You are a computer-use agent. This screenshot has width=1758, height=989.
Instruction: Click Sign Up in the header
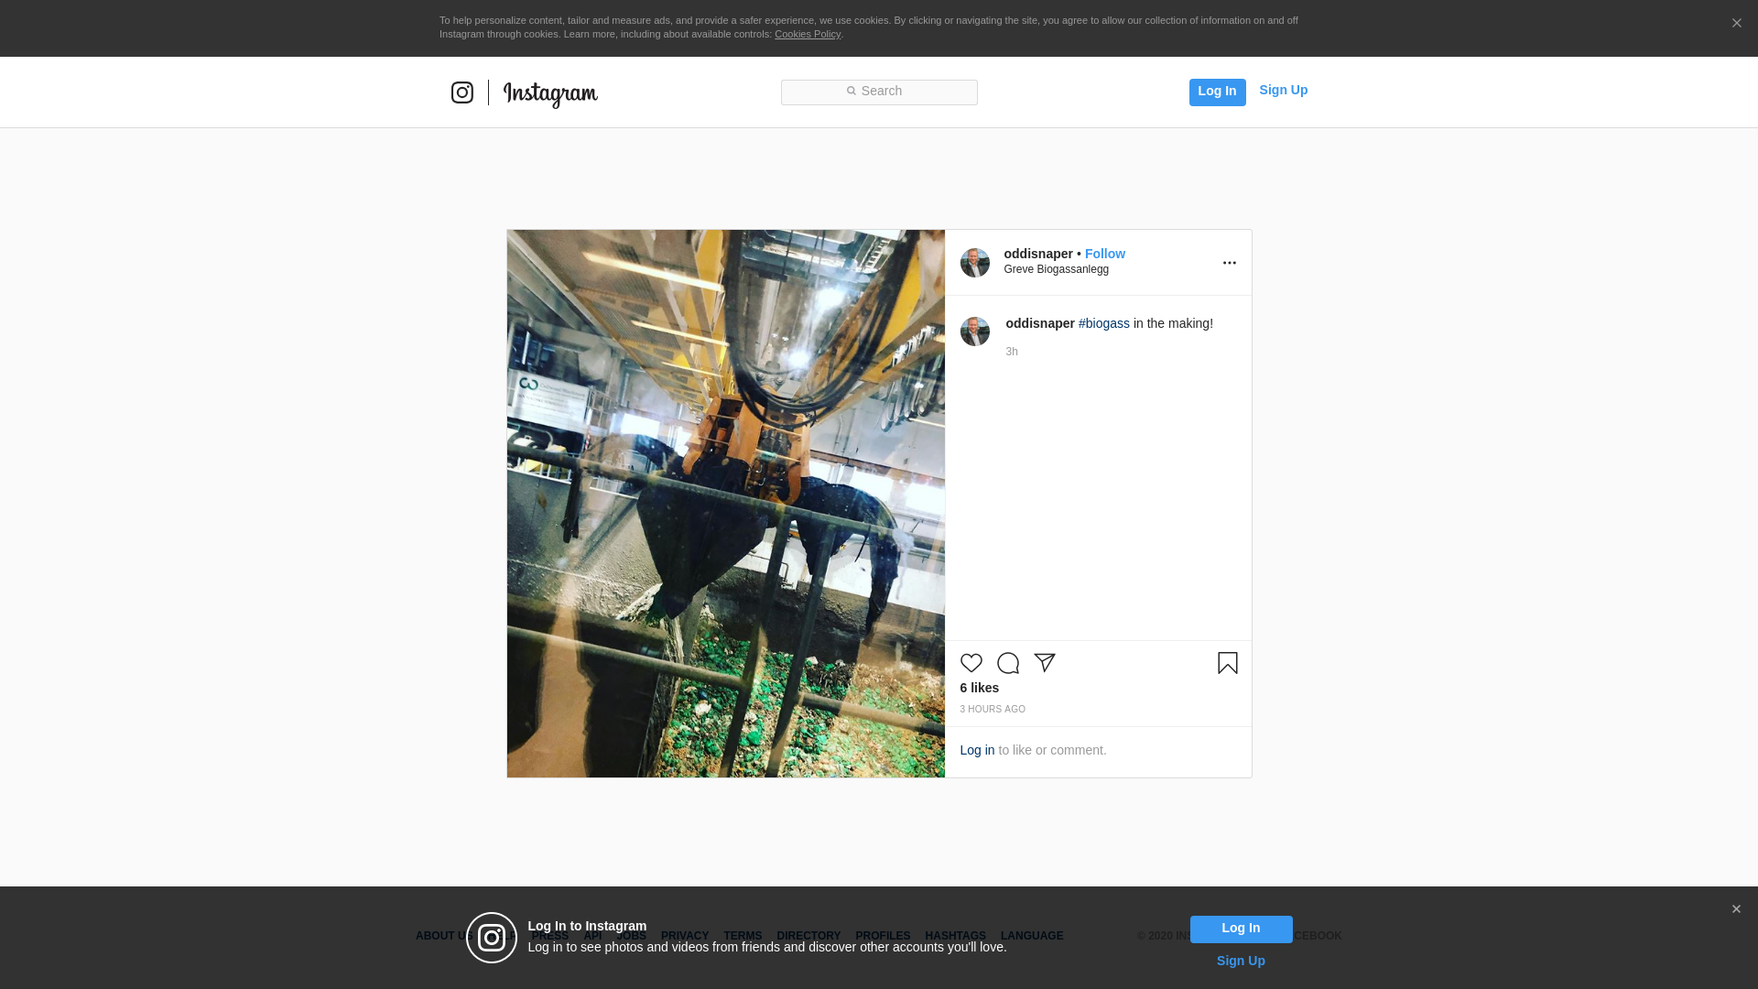(1283, 90)
